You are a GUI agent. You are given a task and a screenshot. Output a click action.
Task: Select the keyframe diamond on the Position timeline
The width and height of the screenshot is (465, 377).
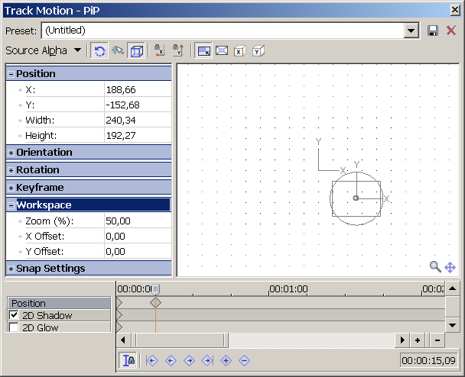pyautogui.click(x=155, y=303)
